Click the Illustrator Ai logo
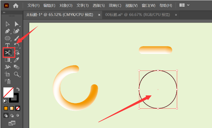 point(6,6)
